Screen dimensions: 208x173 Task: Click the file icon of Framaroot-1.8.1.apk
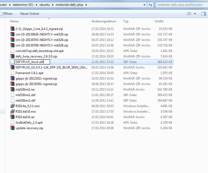(12, 73)
